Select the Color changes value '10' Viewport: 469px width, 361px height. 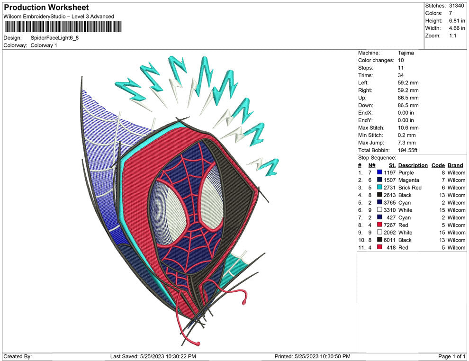[x=401, y=60]
